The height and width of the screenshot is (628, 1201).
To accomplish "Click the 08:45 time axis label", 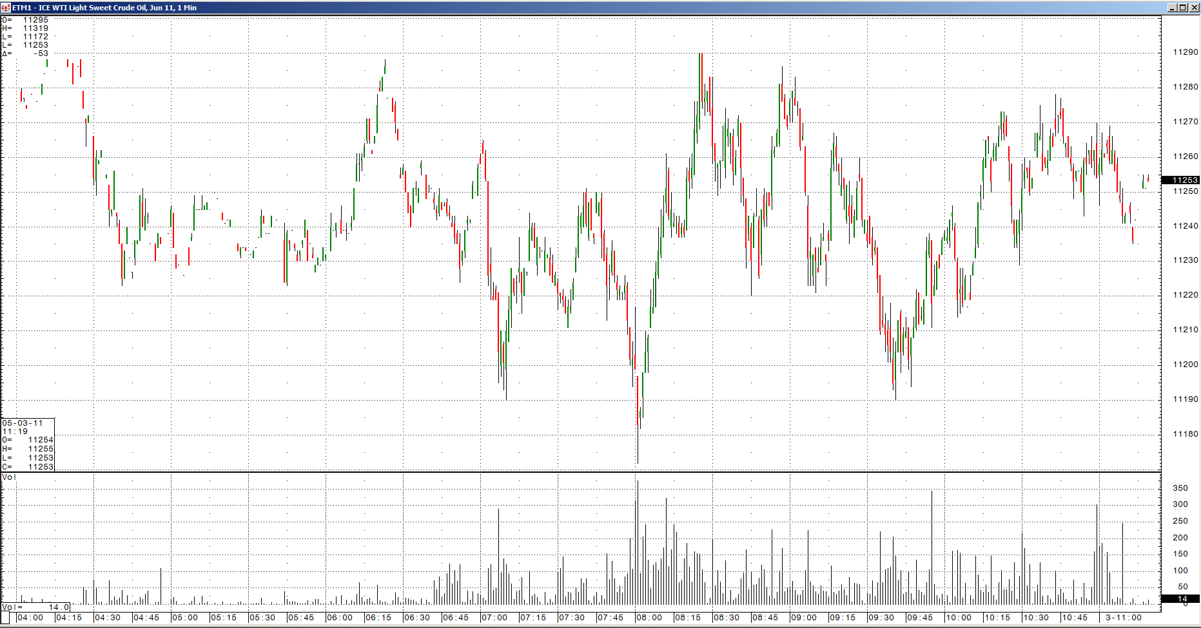I will point(765,618).
